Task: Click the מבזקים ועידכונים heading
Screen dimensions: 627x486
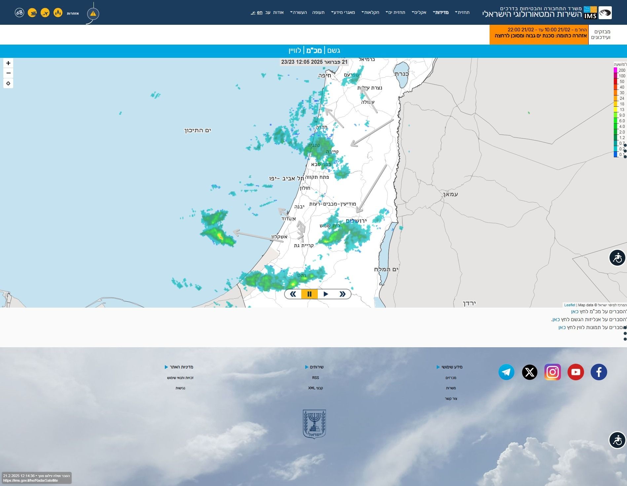Action: point(601,34)
